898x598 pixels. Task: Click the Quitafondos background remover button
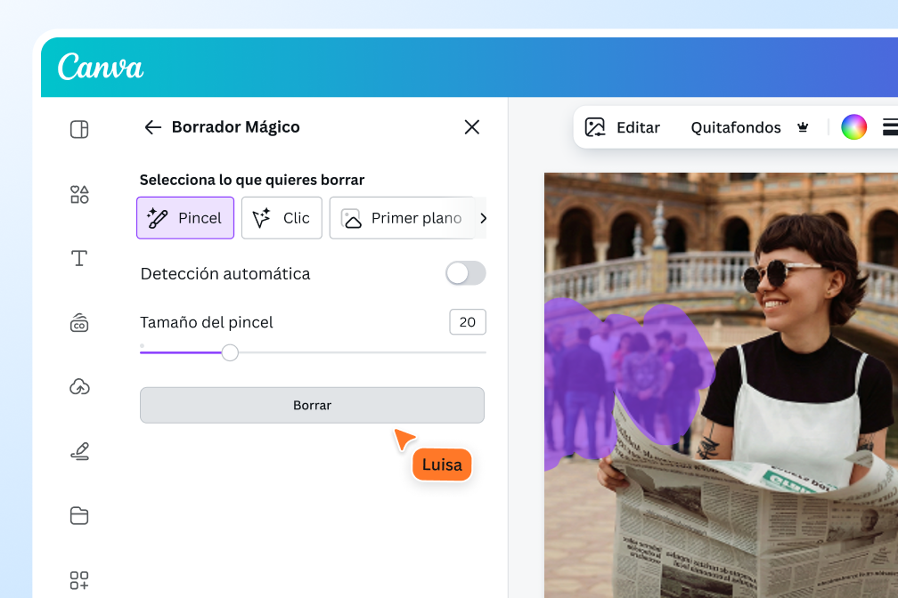pos(735,127)
